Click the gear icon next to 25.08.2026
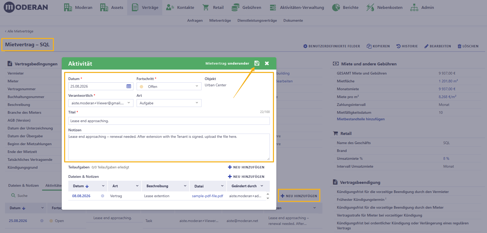 tap(42, 221)
